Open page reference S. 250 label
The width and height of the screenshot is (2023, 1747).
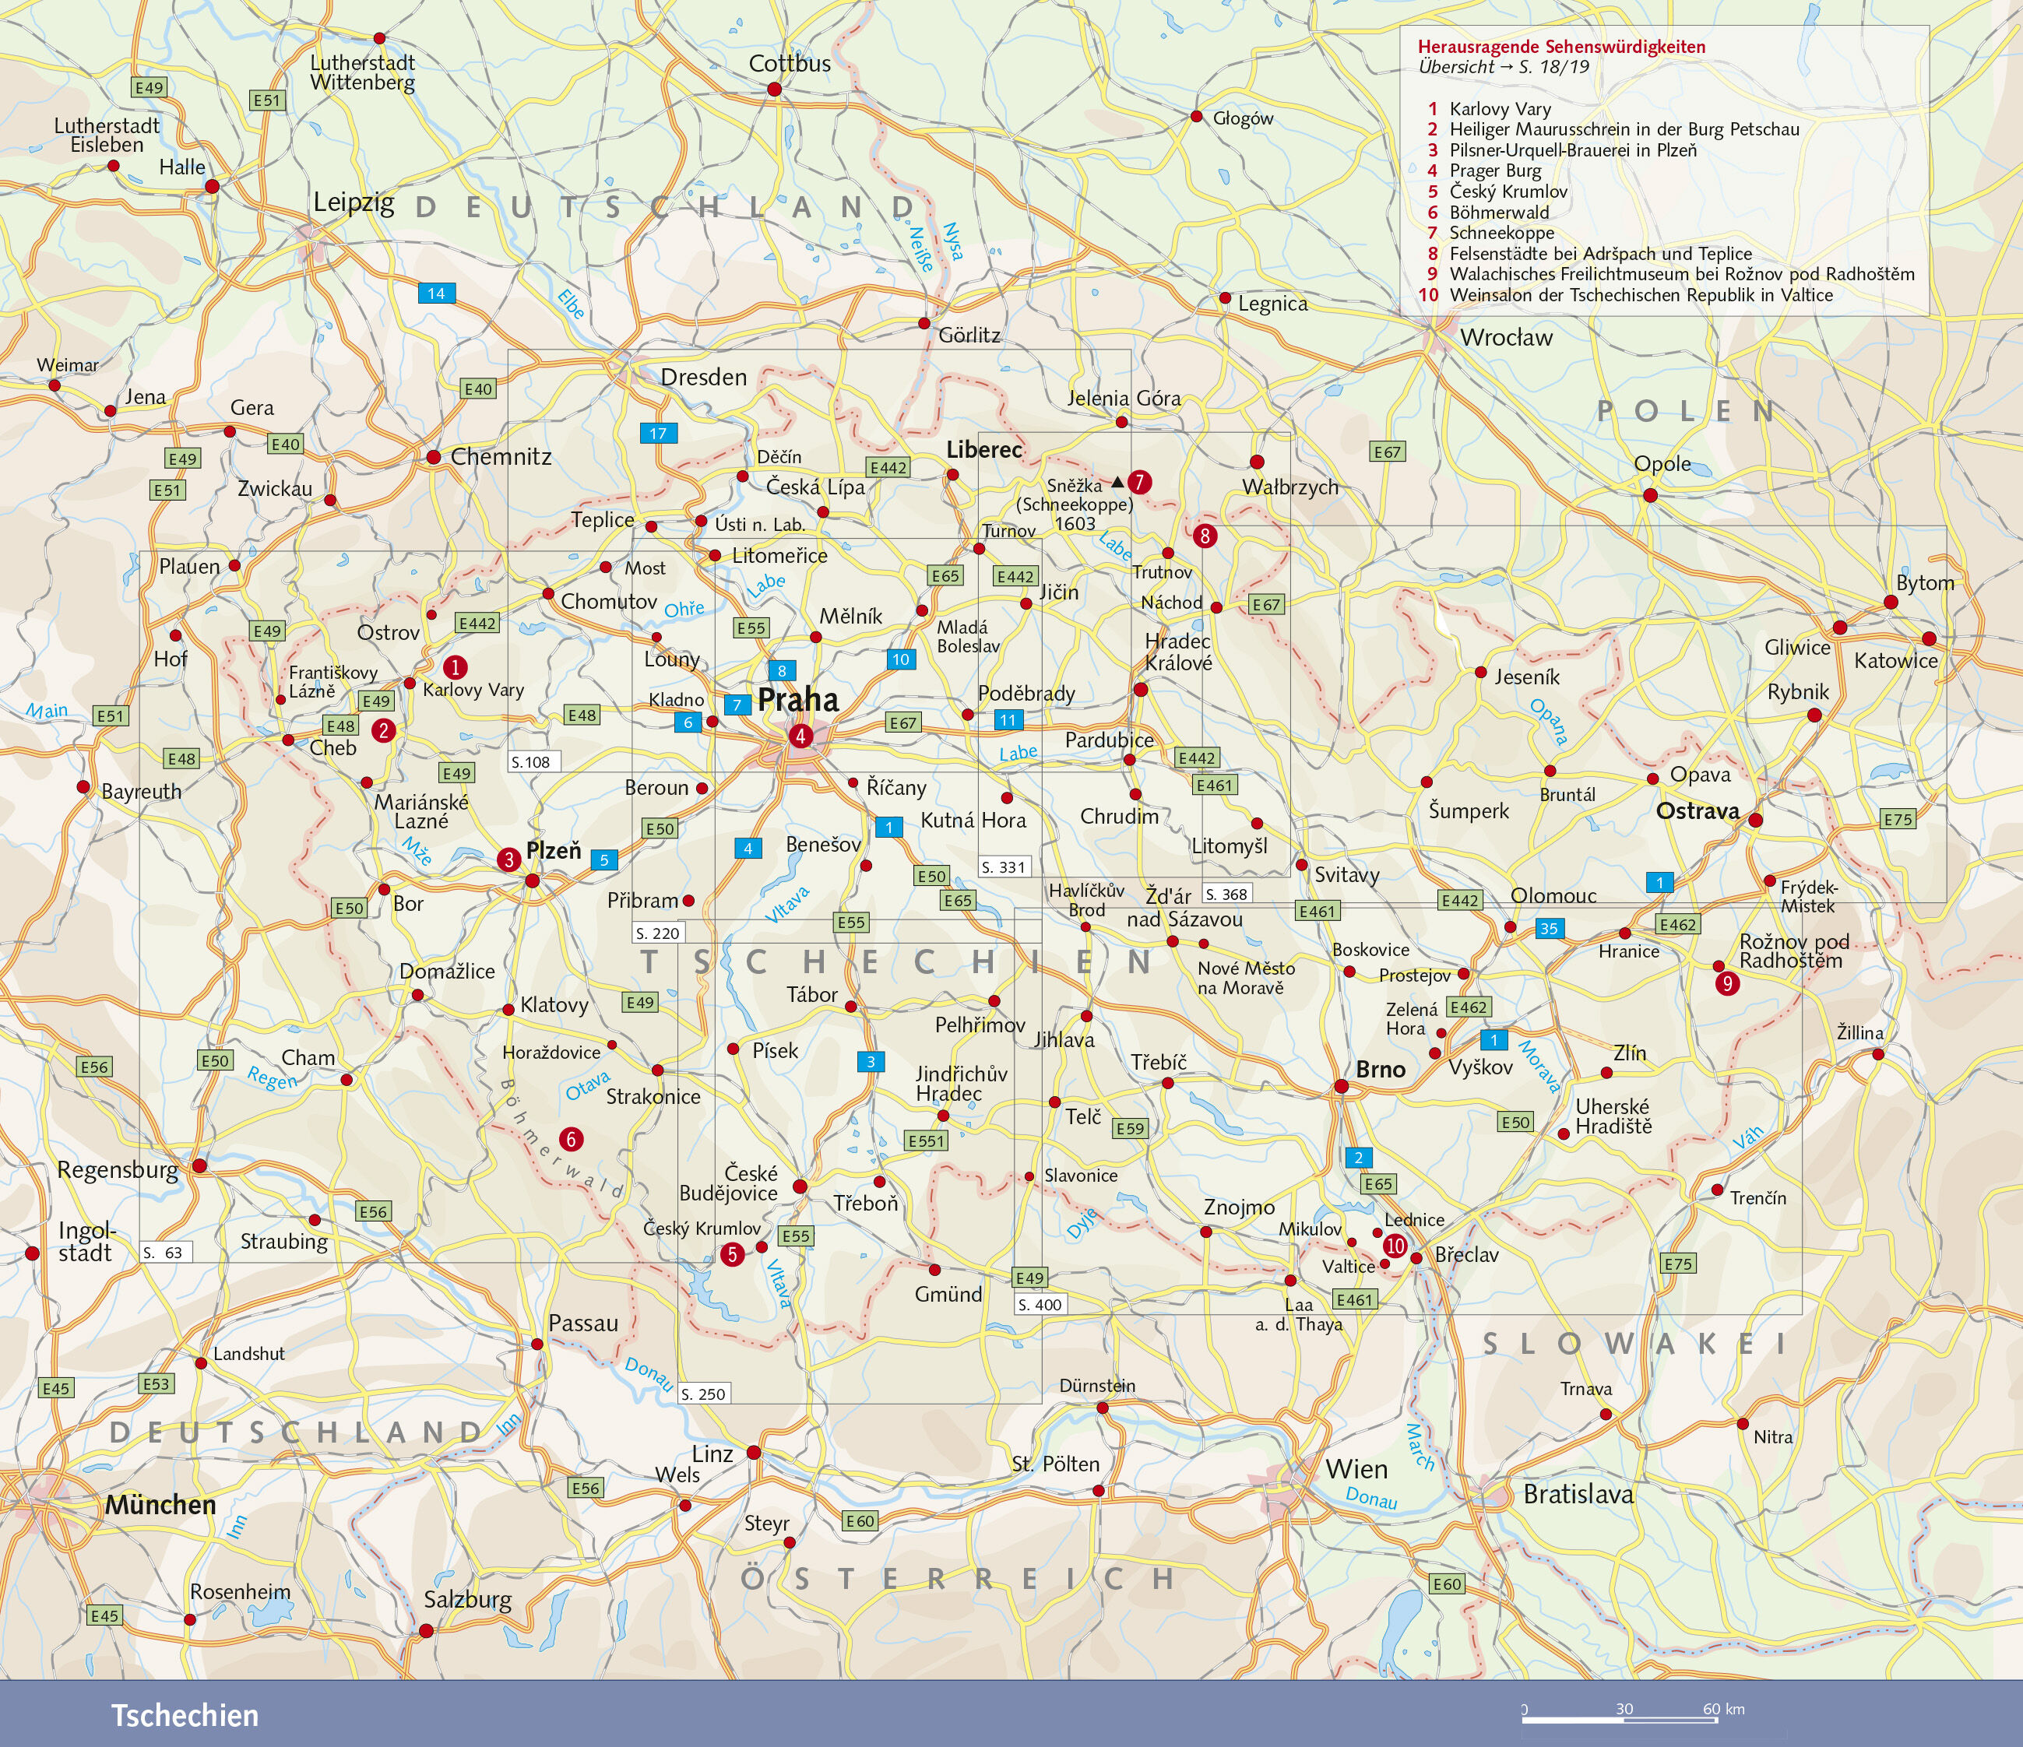[x=704, y=1394]
